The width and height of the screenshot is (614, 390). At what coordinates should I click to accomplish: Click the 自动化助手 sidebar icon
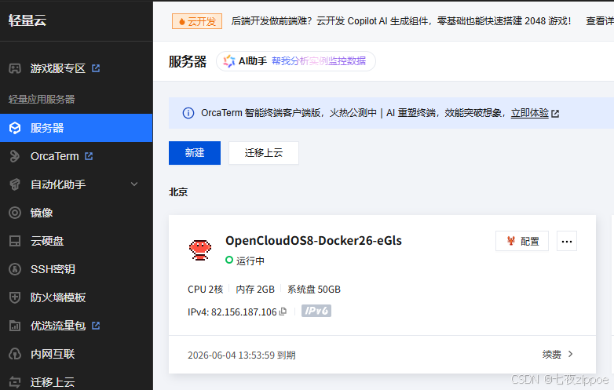(x=15, y=184)
